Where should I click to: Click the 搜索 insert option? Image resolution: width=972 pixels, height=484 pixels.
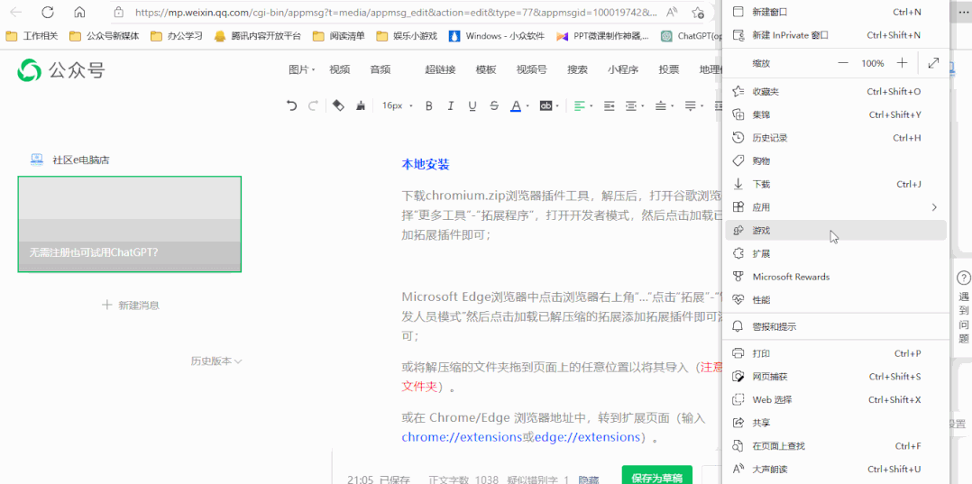coord(578,69)
